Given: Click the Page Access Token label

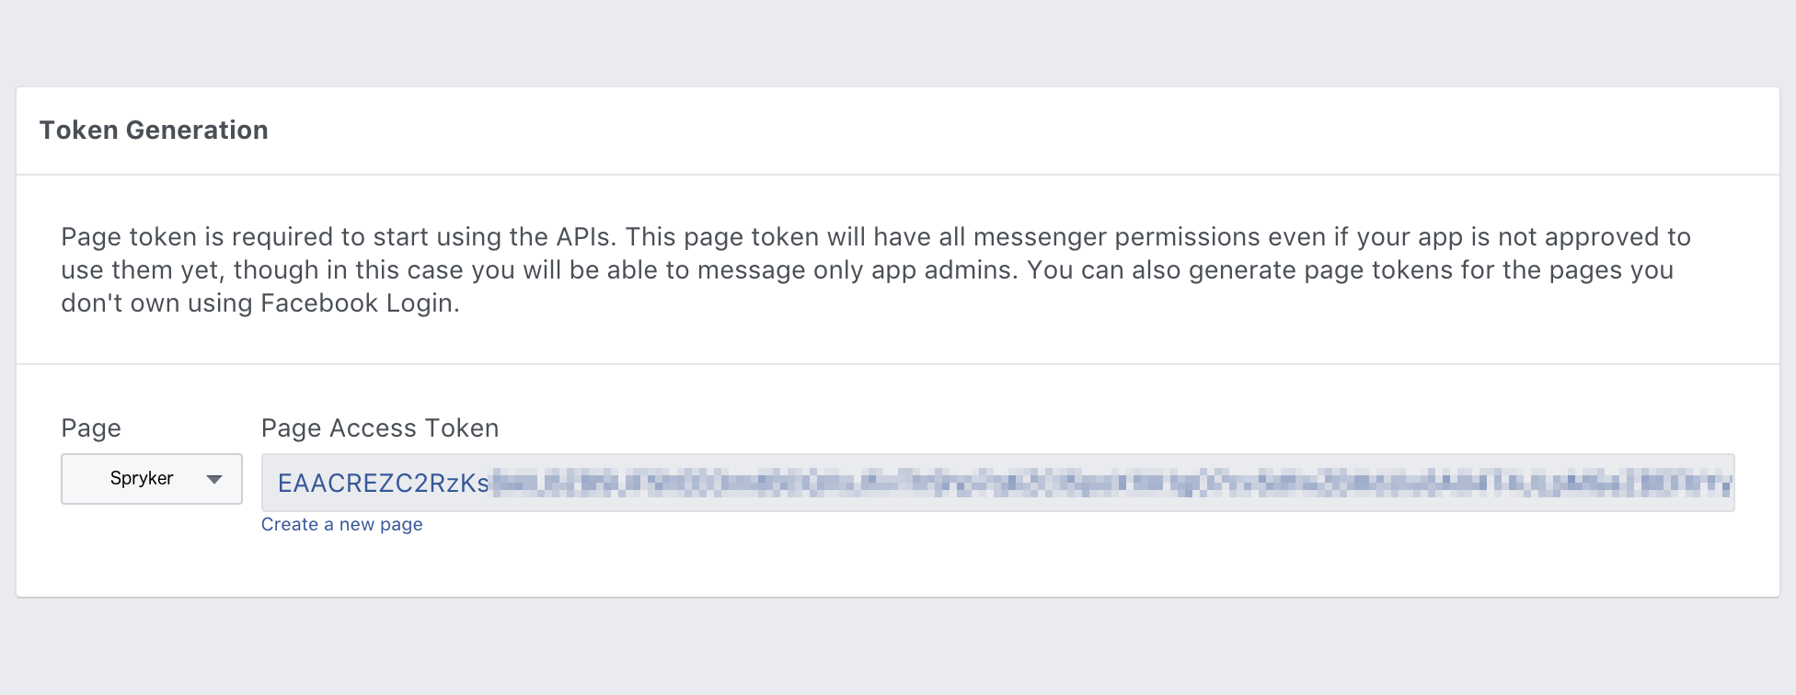Looking at the screenshot, I should pyautogui.click(x=380, y=428).
